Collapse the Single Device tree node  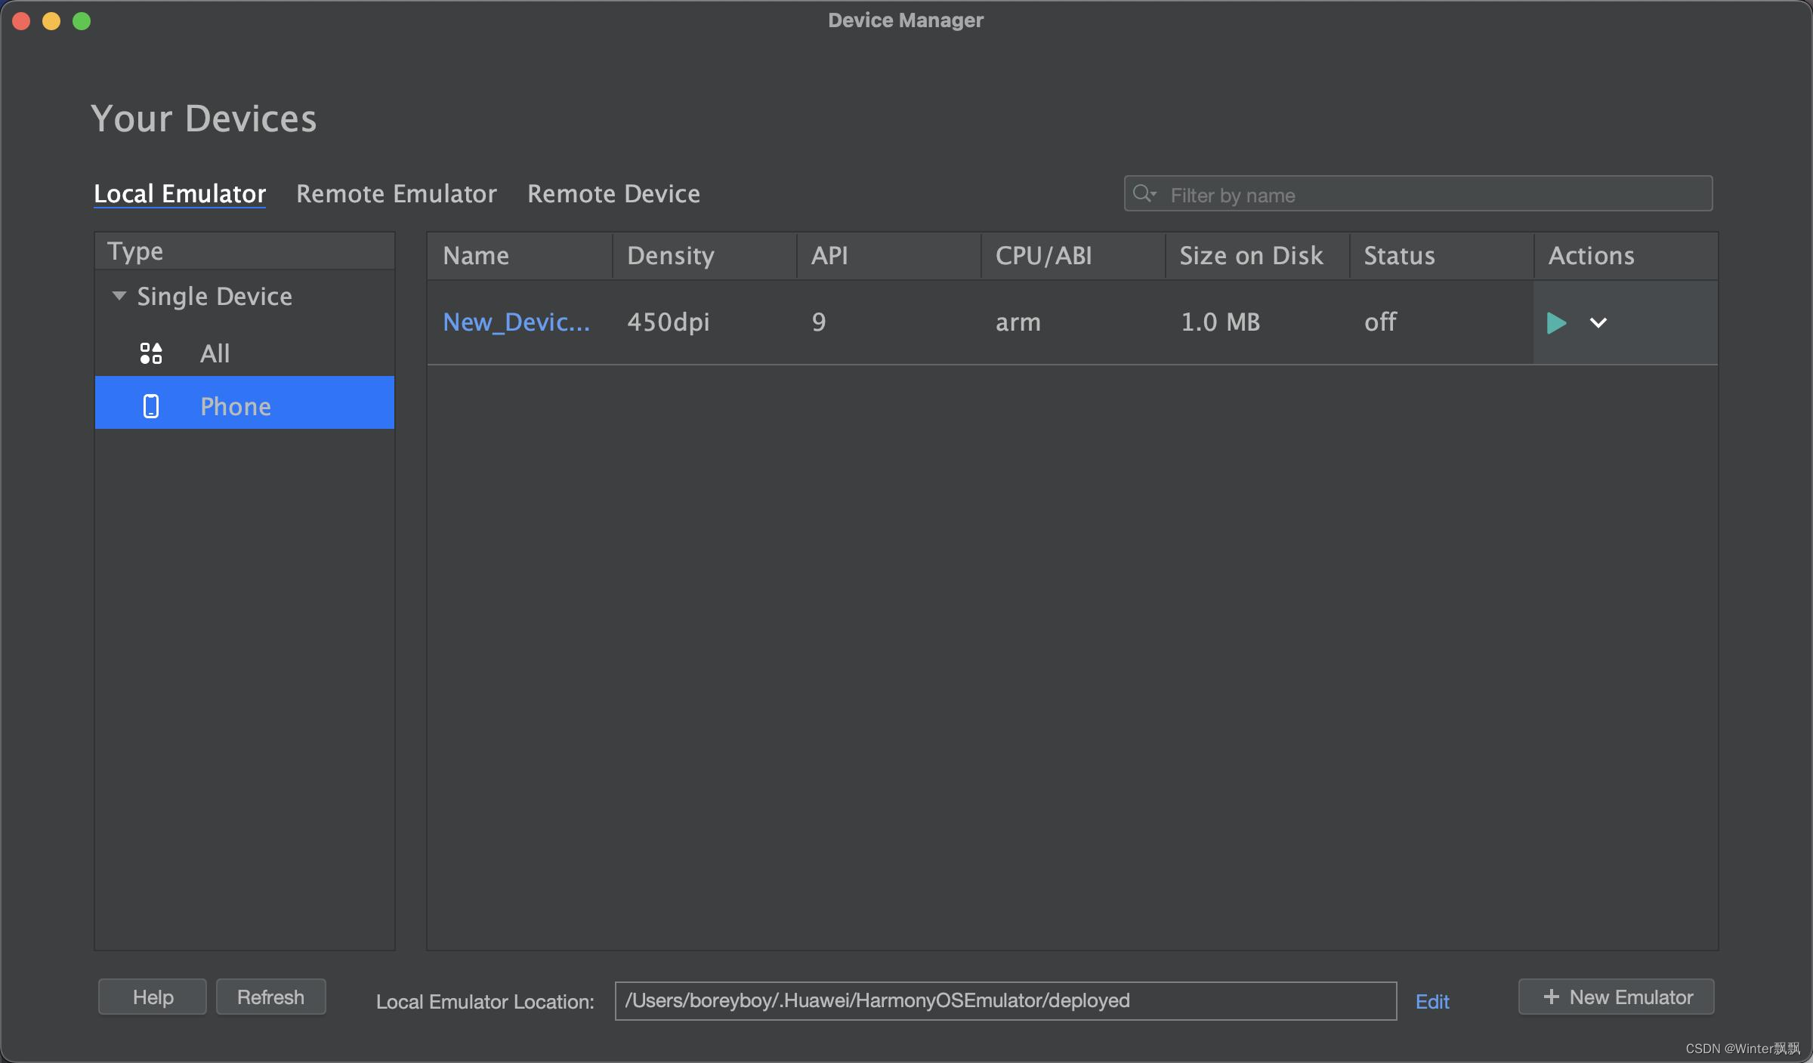click(119, 296)
